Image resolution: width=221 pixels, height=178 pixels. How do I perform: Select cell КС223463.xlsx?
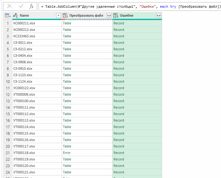pos(37,36)
